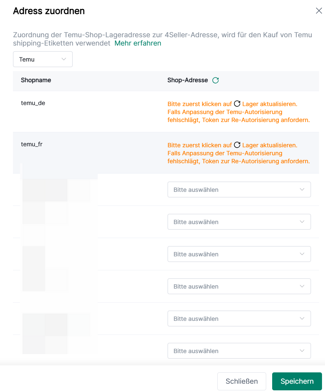Expand the fourth Bitte auswählen dropdown
The height and width of the screenshot is (392, 325).
point(239,286)
